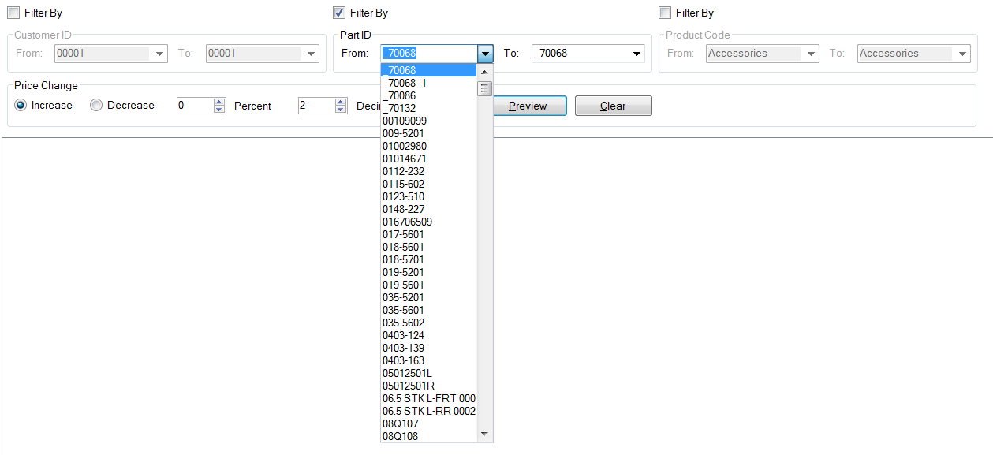Click the Preview button
This screenshot has width=993, height=455.
528,106
